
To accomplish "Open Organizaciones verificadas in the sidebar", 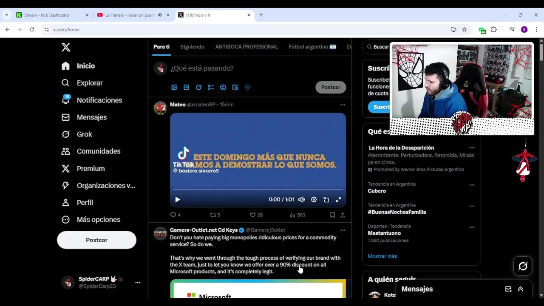I will 98,185.
